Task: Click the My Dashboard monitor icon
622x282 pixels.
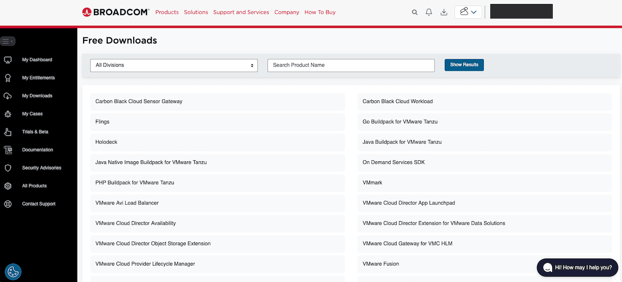Action: (8, 60)
